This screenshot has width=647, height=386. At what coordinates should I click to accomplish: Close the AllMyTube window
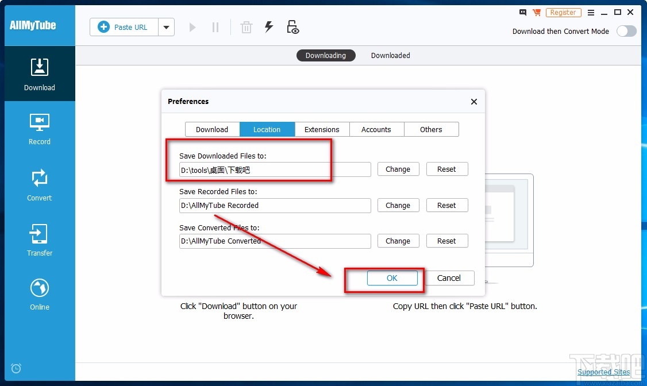(x=630, y=13)
